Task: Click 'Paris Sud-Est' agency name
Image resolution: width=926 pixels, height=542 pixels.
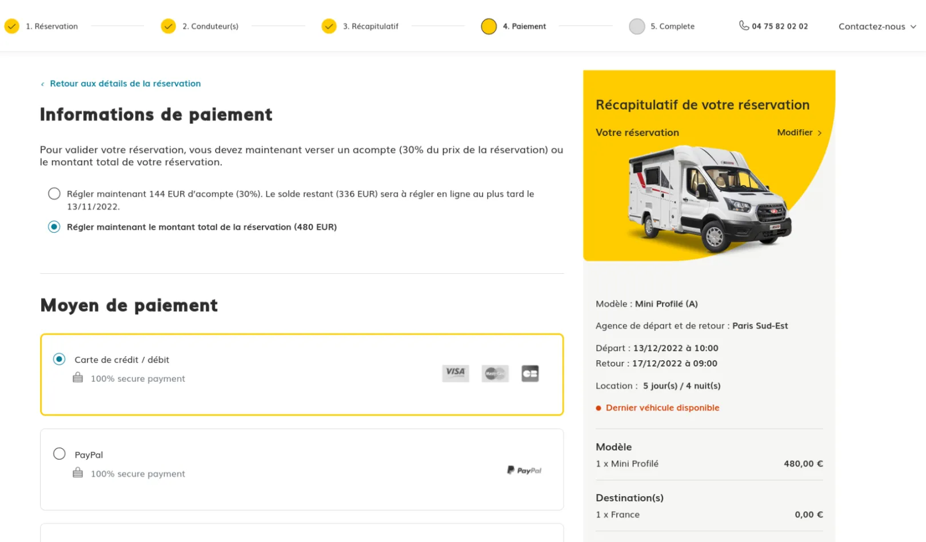Action: pyautogui.click(x=760, y=326)
